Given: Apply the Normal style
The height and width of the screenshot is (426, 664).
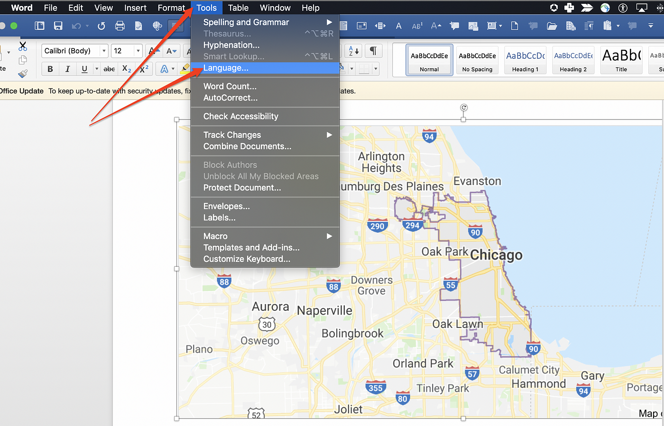Looking at the screenshot, I should pyautogui.click(x=429, y=60).
